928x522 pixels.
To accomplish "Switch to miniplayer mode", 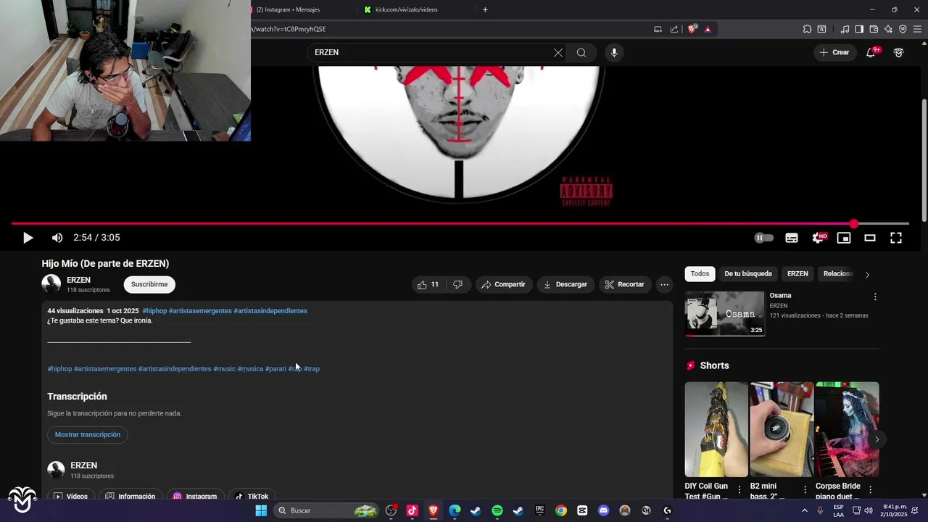I will click(x=844, y=238).
